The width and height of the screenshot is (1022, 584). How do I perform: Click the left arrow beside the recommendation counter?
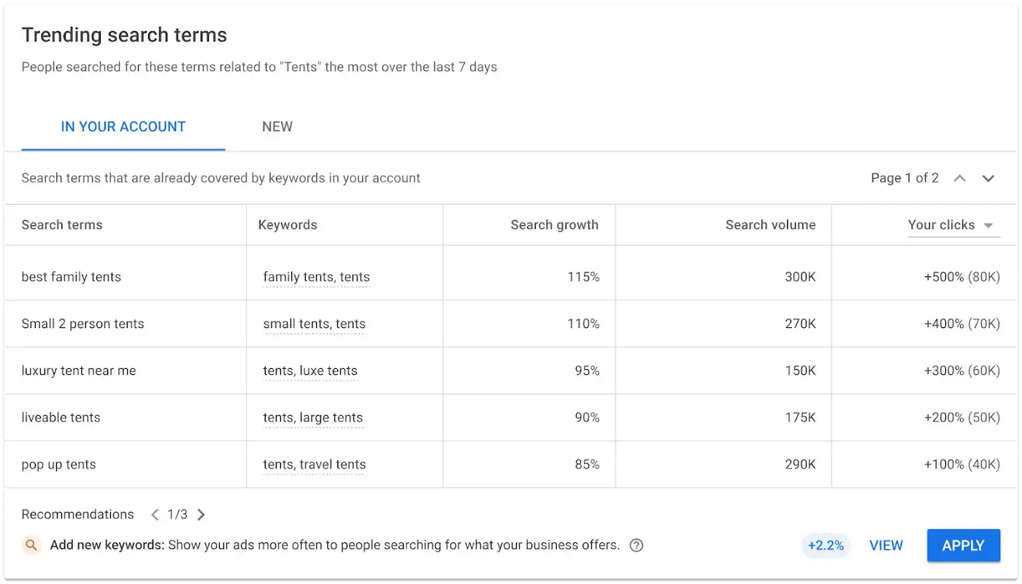[154, 514]
